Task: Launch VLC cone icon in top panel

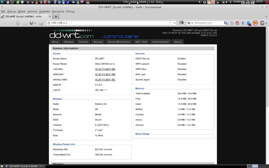Action: (37, 2)
